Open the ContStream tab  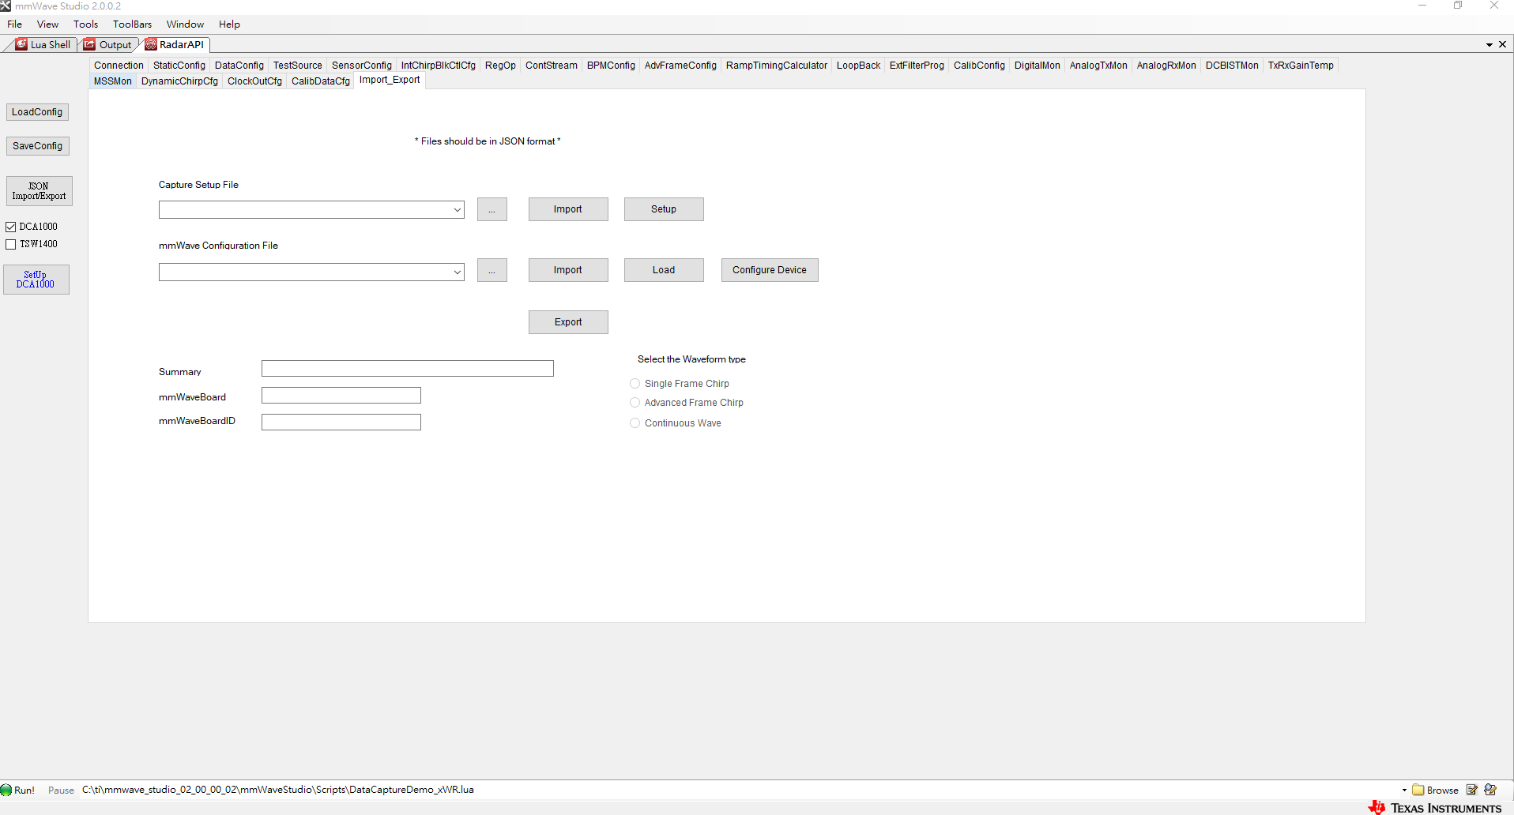click(552, 66)
